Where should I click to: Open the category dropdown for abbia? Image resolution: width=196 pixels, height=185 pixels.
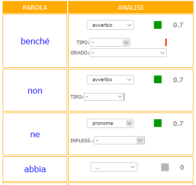coord(114,167)
